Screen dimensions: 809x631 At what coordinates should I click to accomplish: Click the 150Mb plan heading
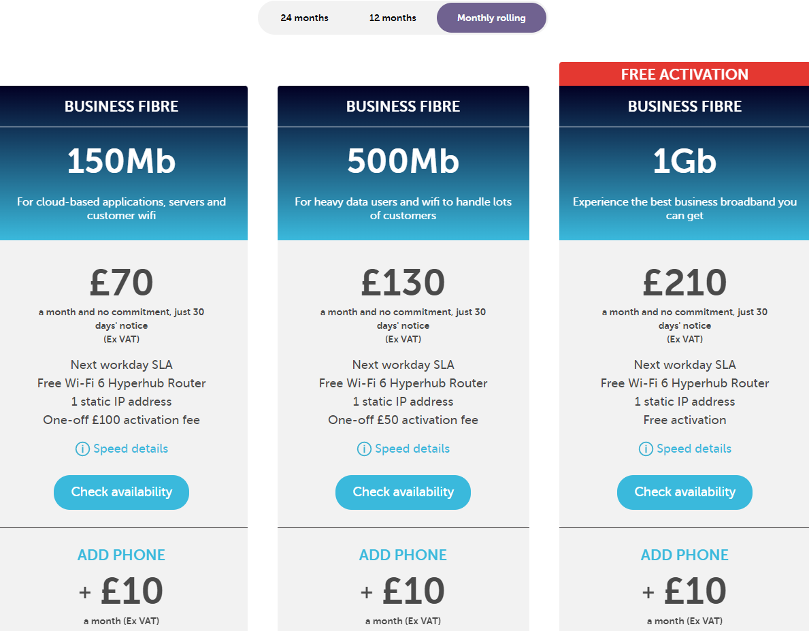coord(121,161)
